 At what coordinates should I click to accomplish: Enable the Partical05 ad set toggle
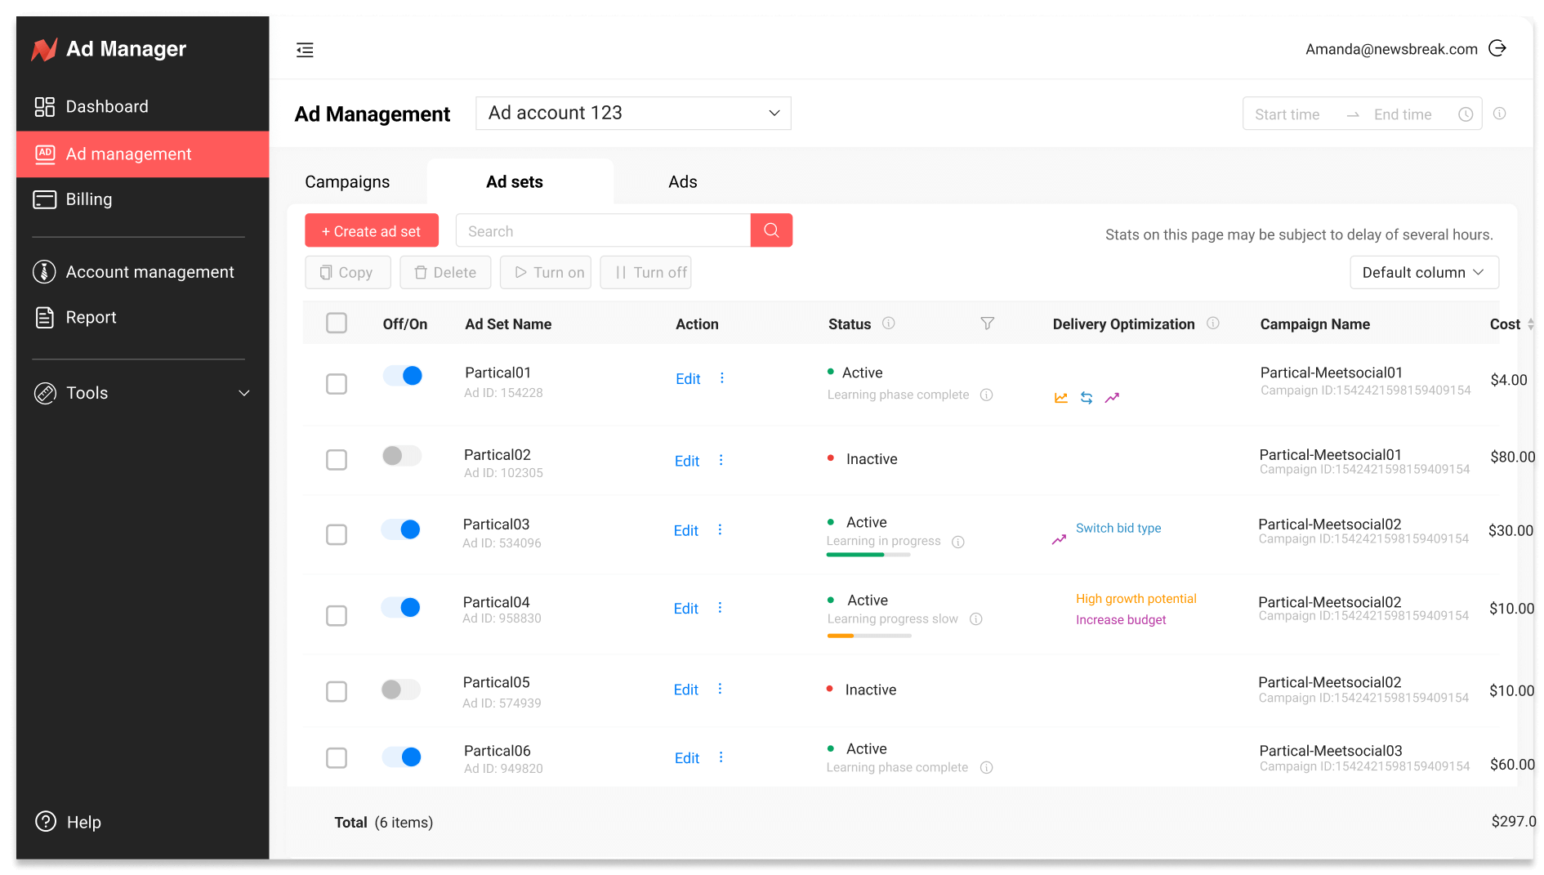click(x=400, y=690)
